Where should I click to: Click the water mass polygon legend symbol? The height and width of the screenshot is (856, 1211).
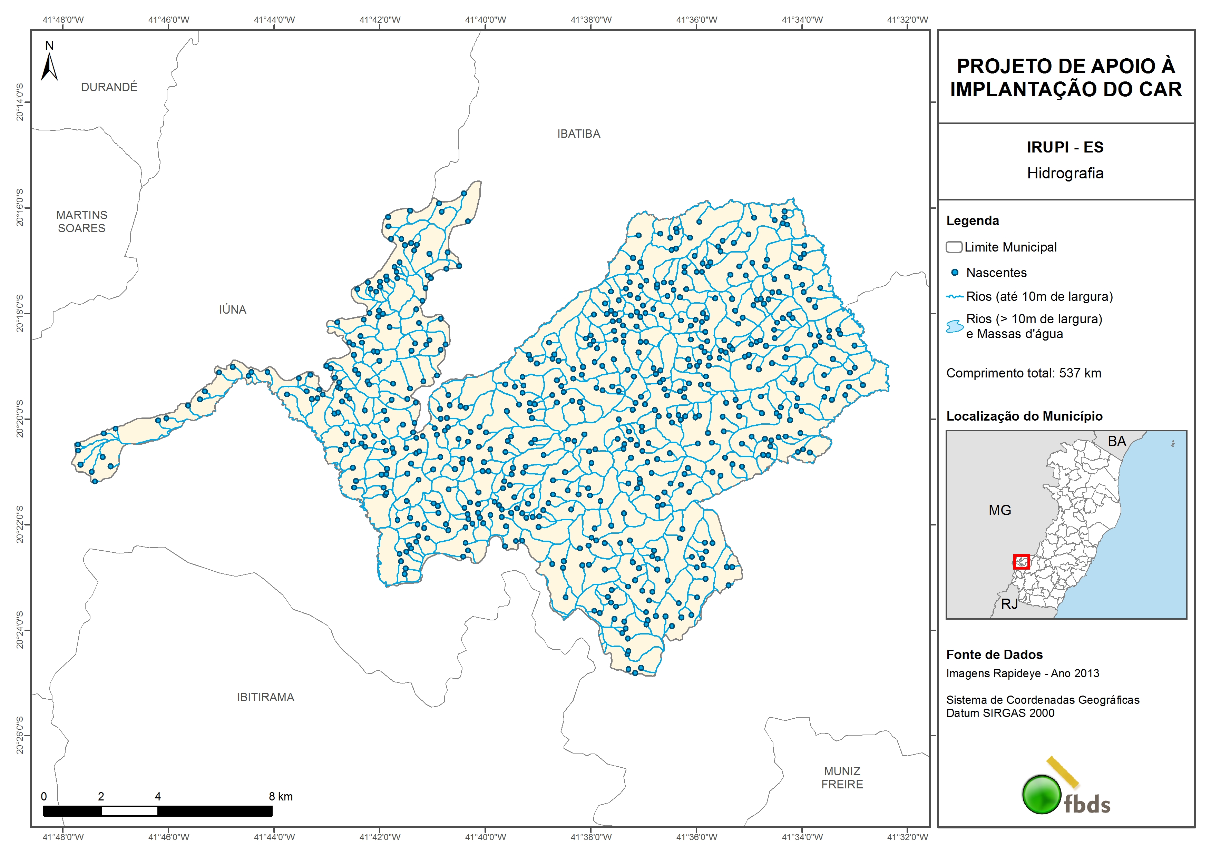click(x=955, y=326)
